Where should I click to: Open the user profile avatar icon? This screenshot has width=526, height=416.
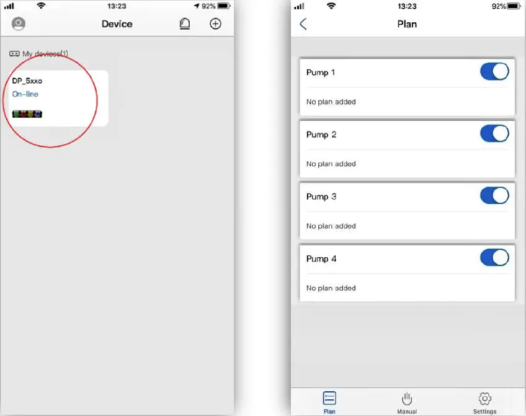(19, 24)
